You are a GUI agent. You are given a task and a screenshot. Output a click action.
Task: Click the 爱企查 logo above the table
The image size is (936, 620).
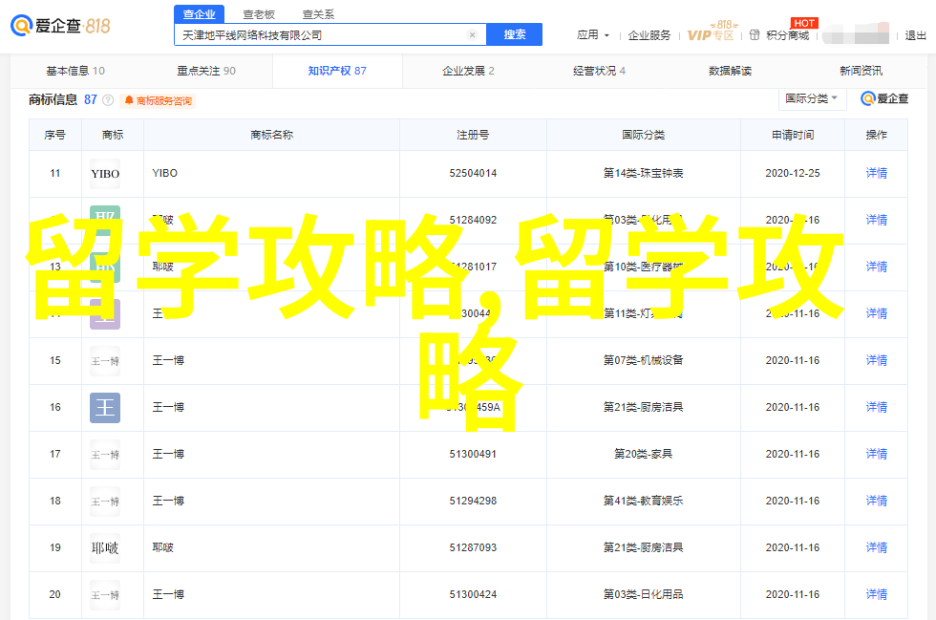(884, 98)
